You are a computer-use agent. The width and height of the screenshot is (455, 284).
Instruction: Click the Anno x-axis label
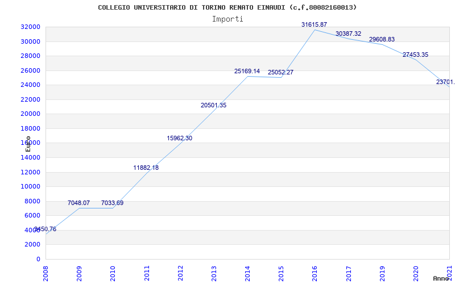(441, 278)
